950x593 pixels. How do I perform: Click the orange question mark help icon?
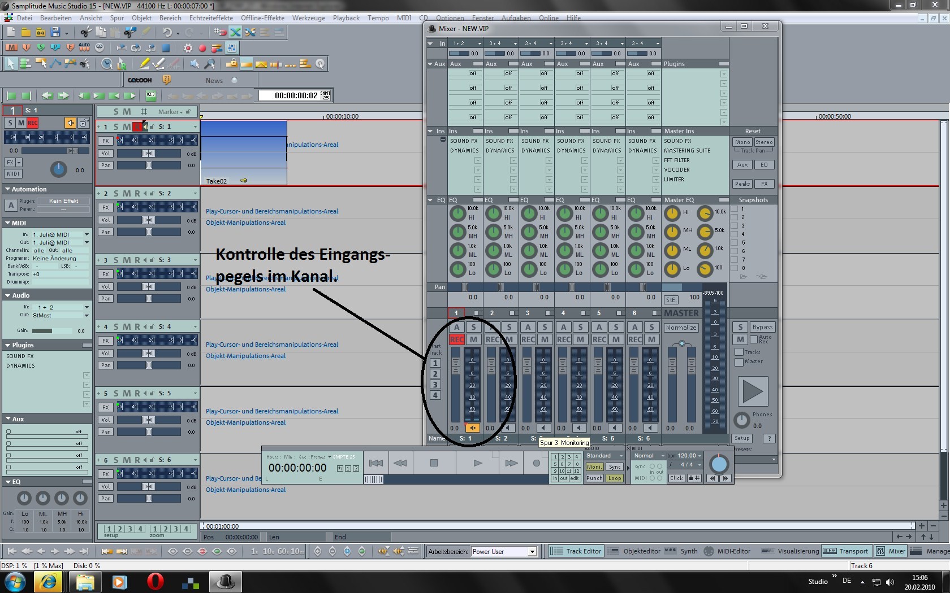(x=167, y=80)
